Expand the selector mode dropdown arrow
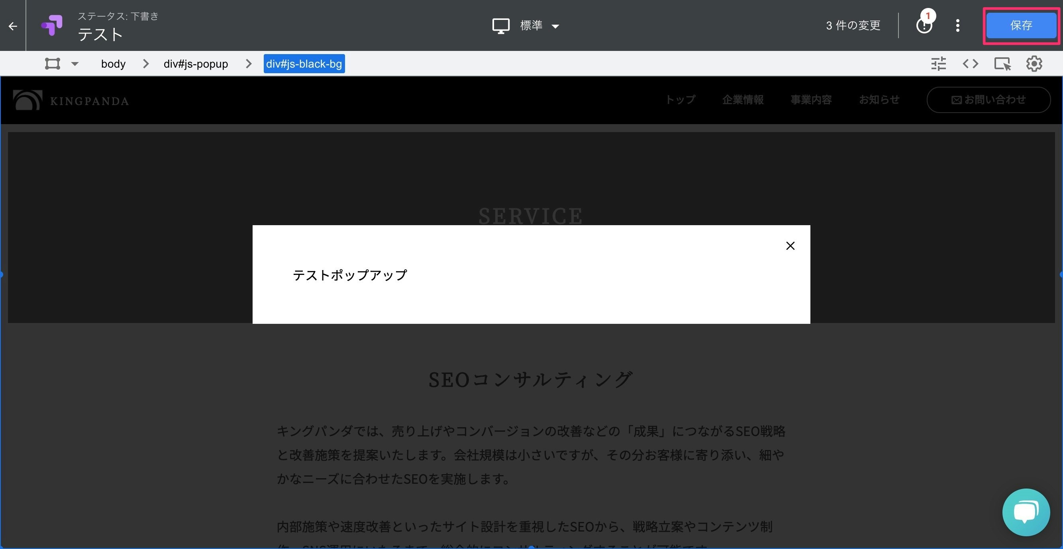 (x=75, y=64)
